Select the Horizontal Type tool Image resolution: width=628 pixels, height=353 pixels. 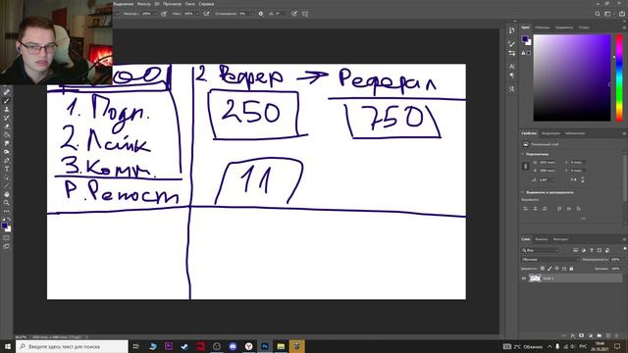click(7, 169)
